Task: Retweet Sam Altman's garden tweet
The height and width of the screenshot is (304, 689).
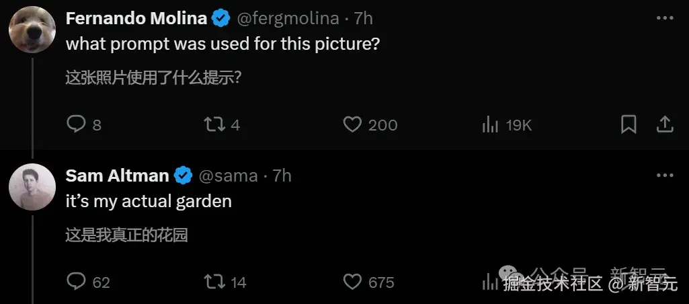Action: pos(214,281)
